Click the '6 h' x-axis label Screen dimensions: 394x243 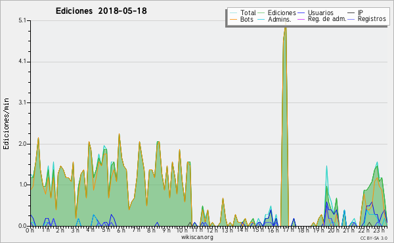pyautogui.click(x=121, y=231)
